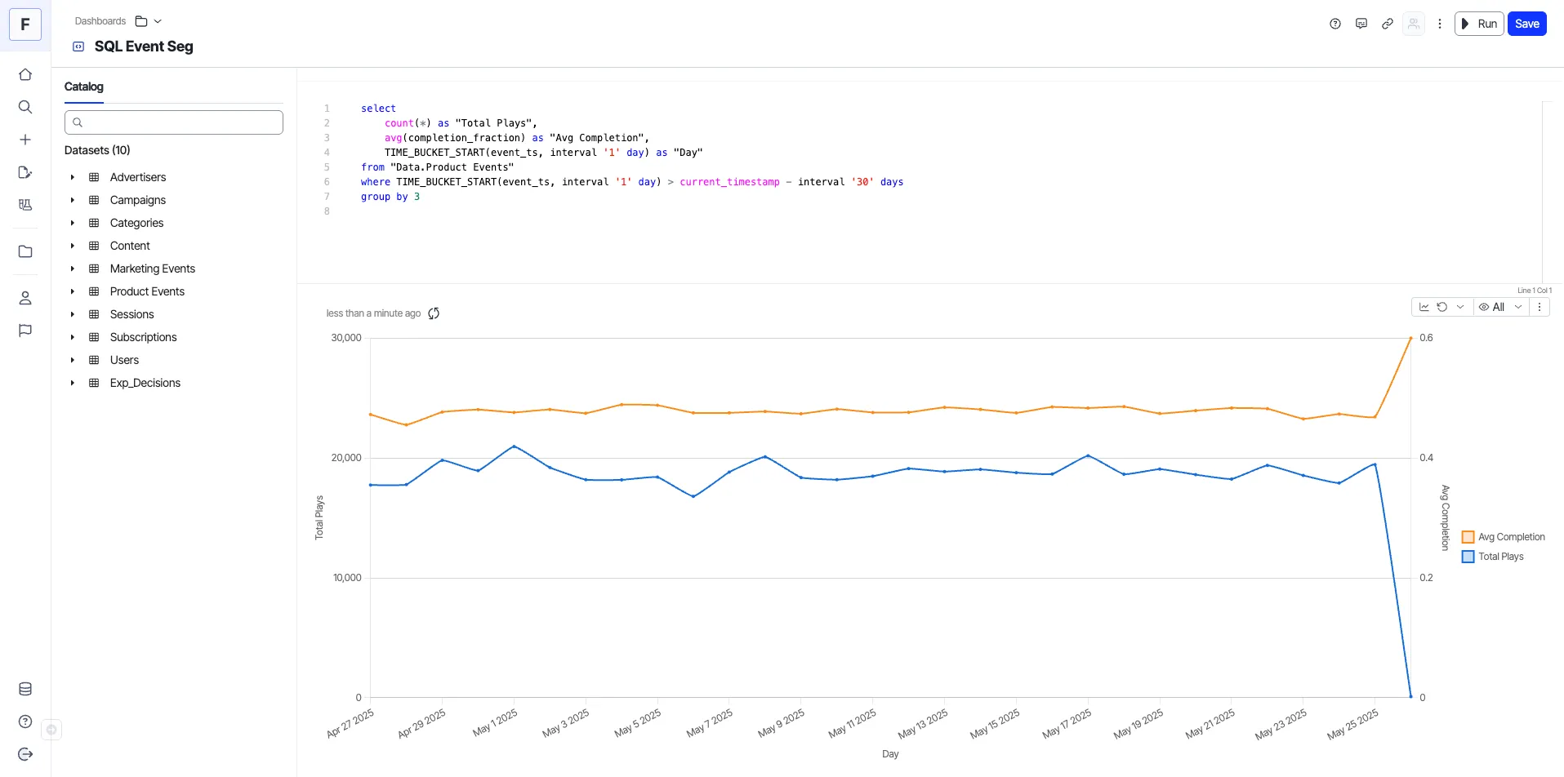
Task: Open the document edit icon in sidebar
Action: point(25,172)
